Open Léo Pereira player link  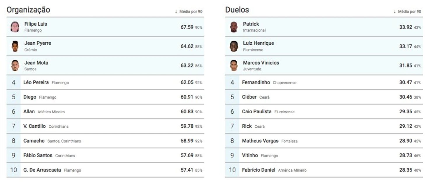[36, 82]
